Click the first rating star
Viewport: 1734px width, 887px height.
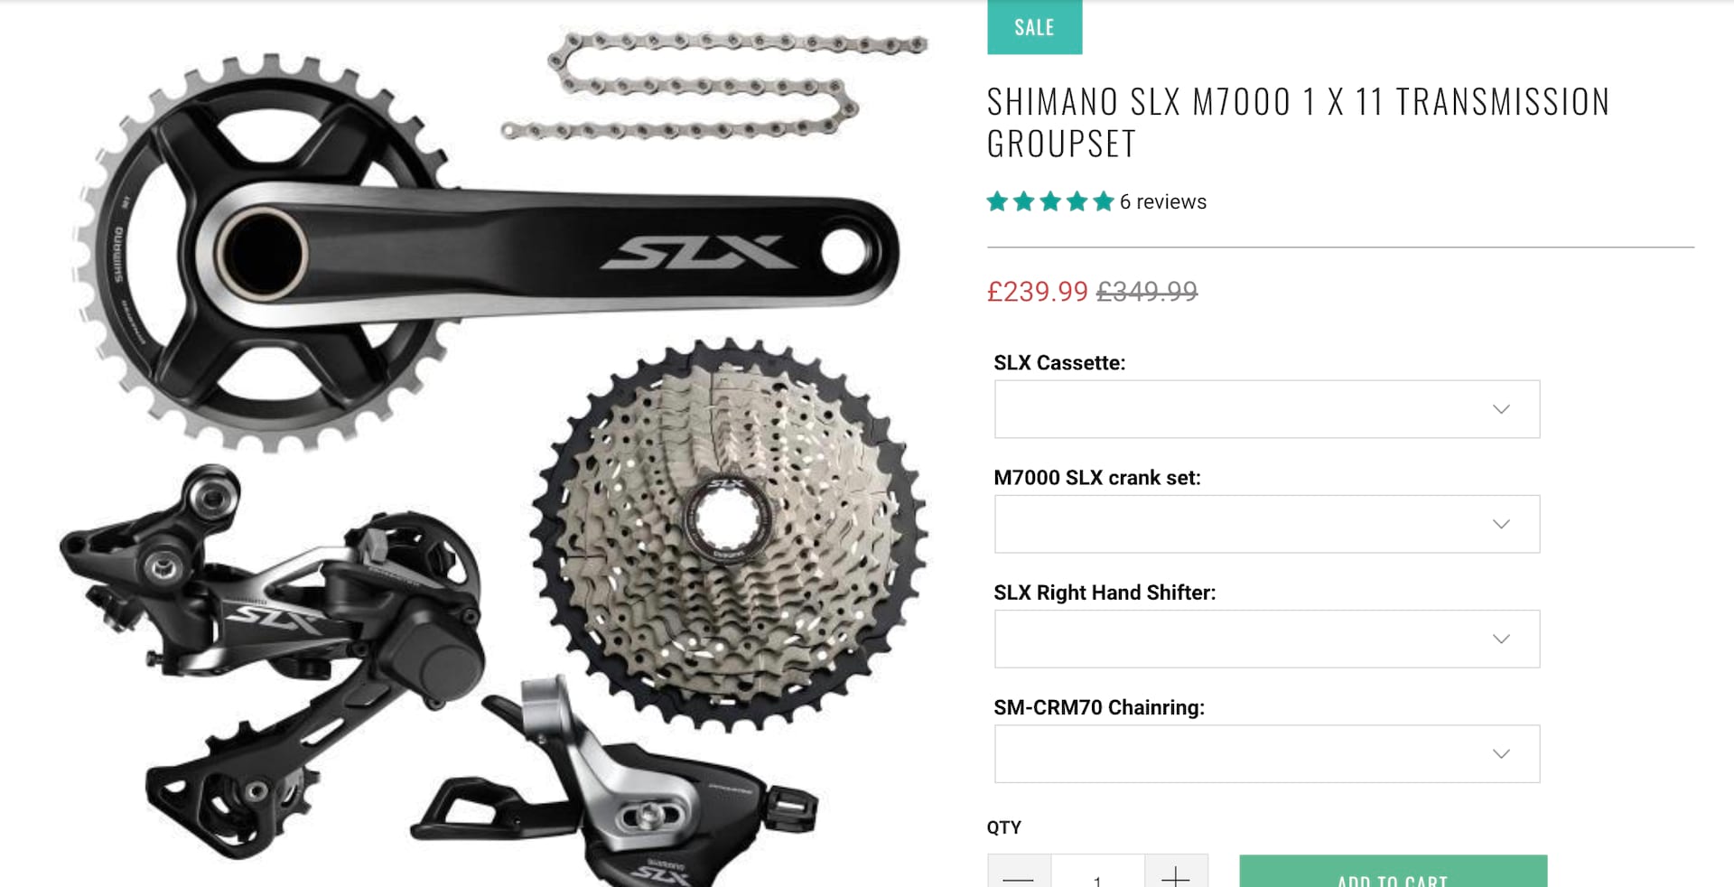tap(997, 201)
